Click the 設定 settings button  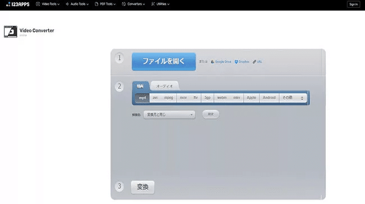click(x=211, y=114)
